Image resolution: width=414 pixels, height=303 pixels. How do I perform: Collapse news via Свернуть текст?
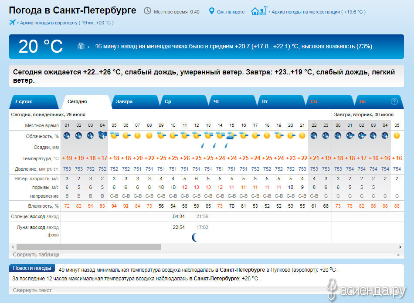pyautogui.click(x=32, y=290)
